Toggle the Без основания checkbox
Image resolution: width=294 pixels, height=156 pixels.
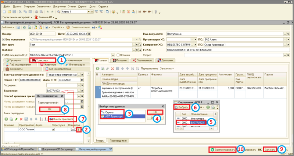pyautogui.click(x=4, y=39)
